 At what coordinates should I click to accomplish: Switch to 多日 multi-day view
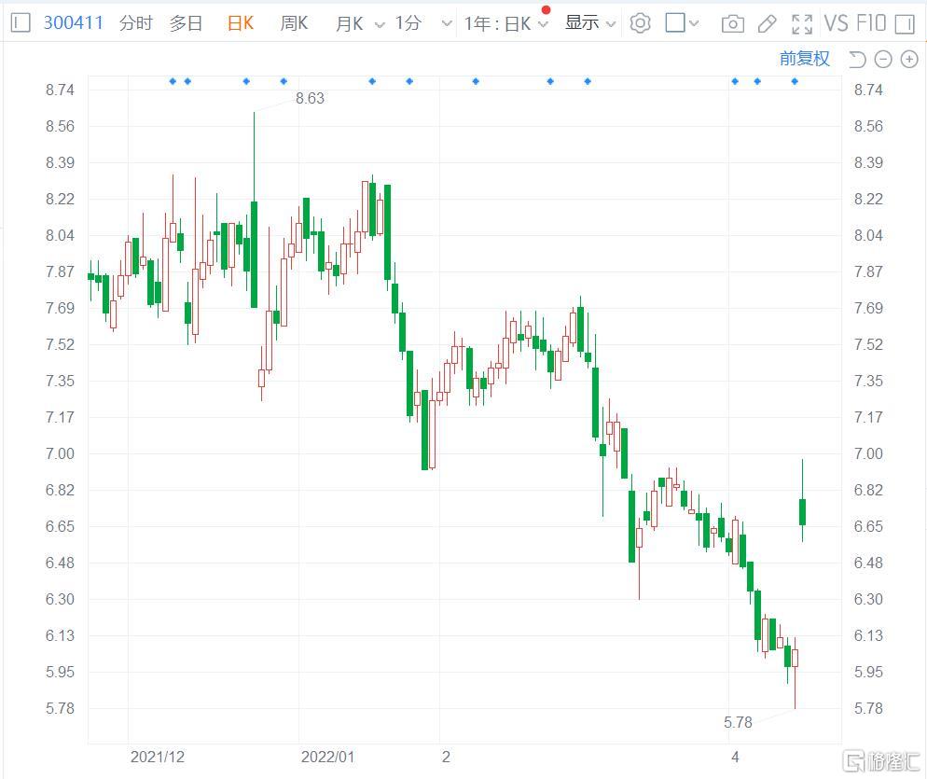point(187,23)
